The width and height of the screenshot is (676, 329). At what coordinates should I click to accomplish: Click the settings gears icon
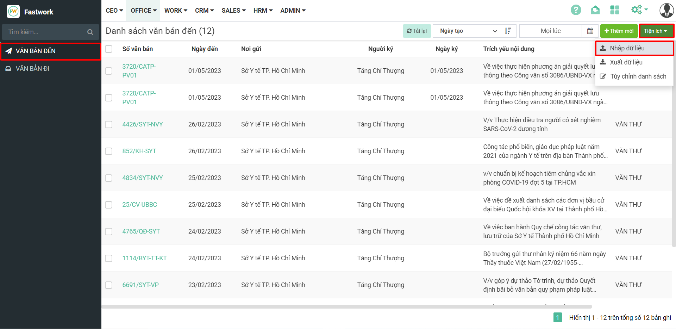tap(637, 10)
